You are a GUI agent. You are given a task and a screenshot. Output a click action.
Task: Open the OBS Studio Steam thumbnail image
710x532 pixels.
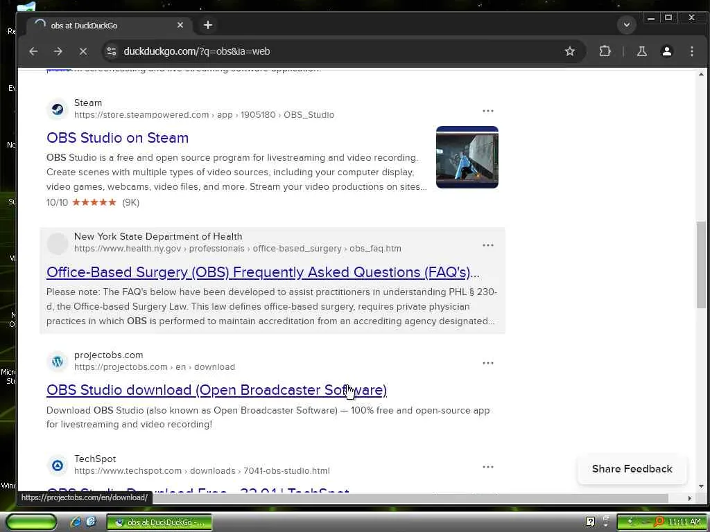tap(467, 157)
